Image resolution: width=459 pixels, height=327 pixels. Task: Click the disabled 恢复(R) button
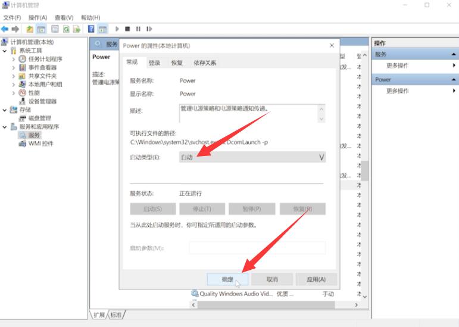[302, 209]
